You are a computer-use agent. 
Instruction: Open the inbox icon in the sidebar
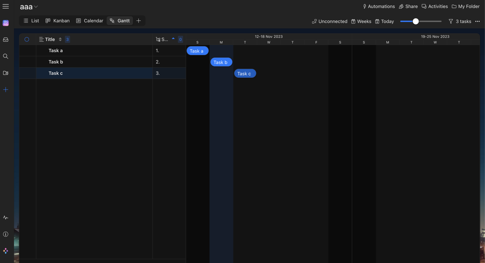pos(6,40)
